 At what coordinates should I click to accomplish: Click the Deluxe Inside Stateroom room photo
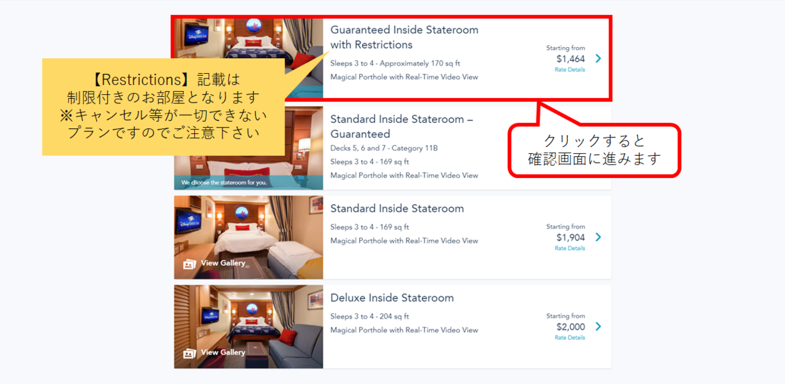coord(249,326)
